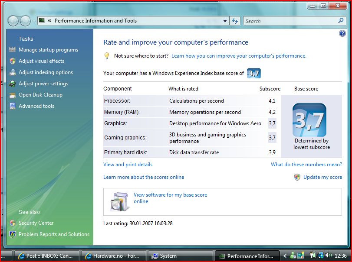Expand the address bar dropdown arrow
352x262 pixels.
click(225, 21)
